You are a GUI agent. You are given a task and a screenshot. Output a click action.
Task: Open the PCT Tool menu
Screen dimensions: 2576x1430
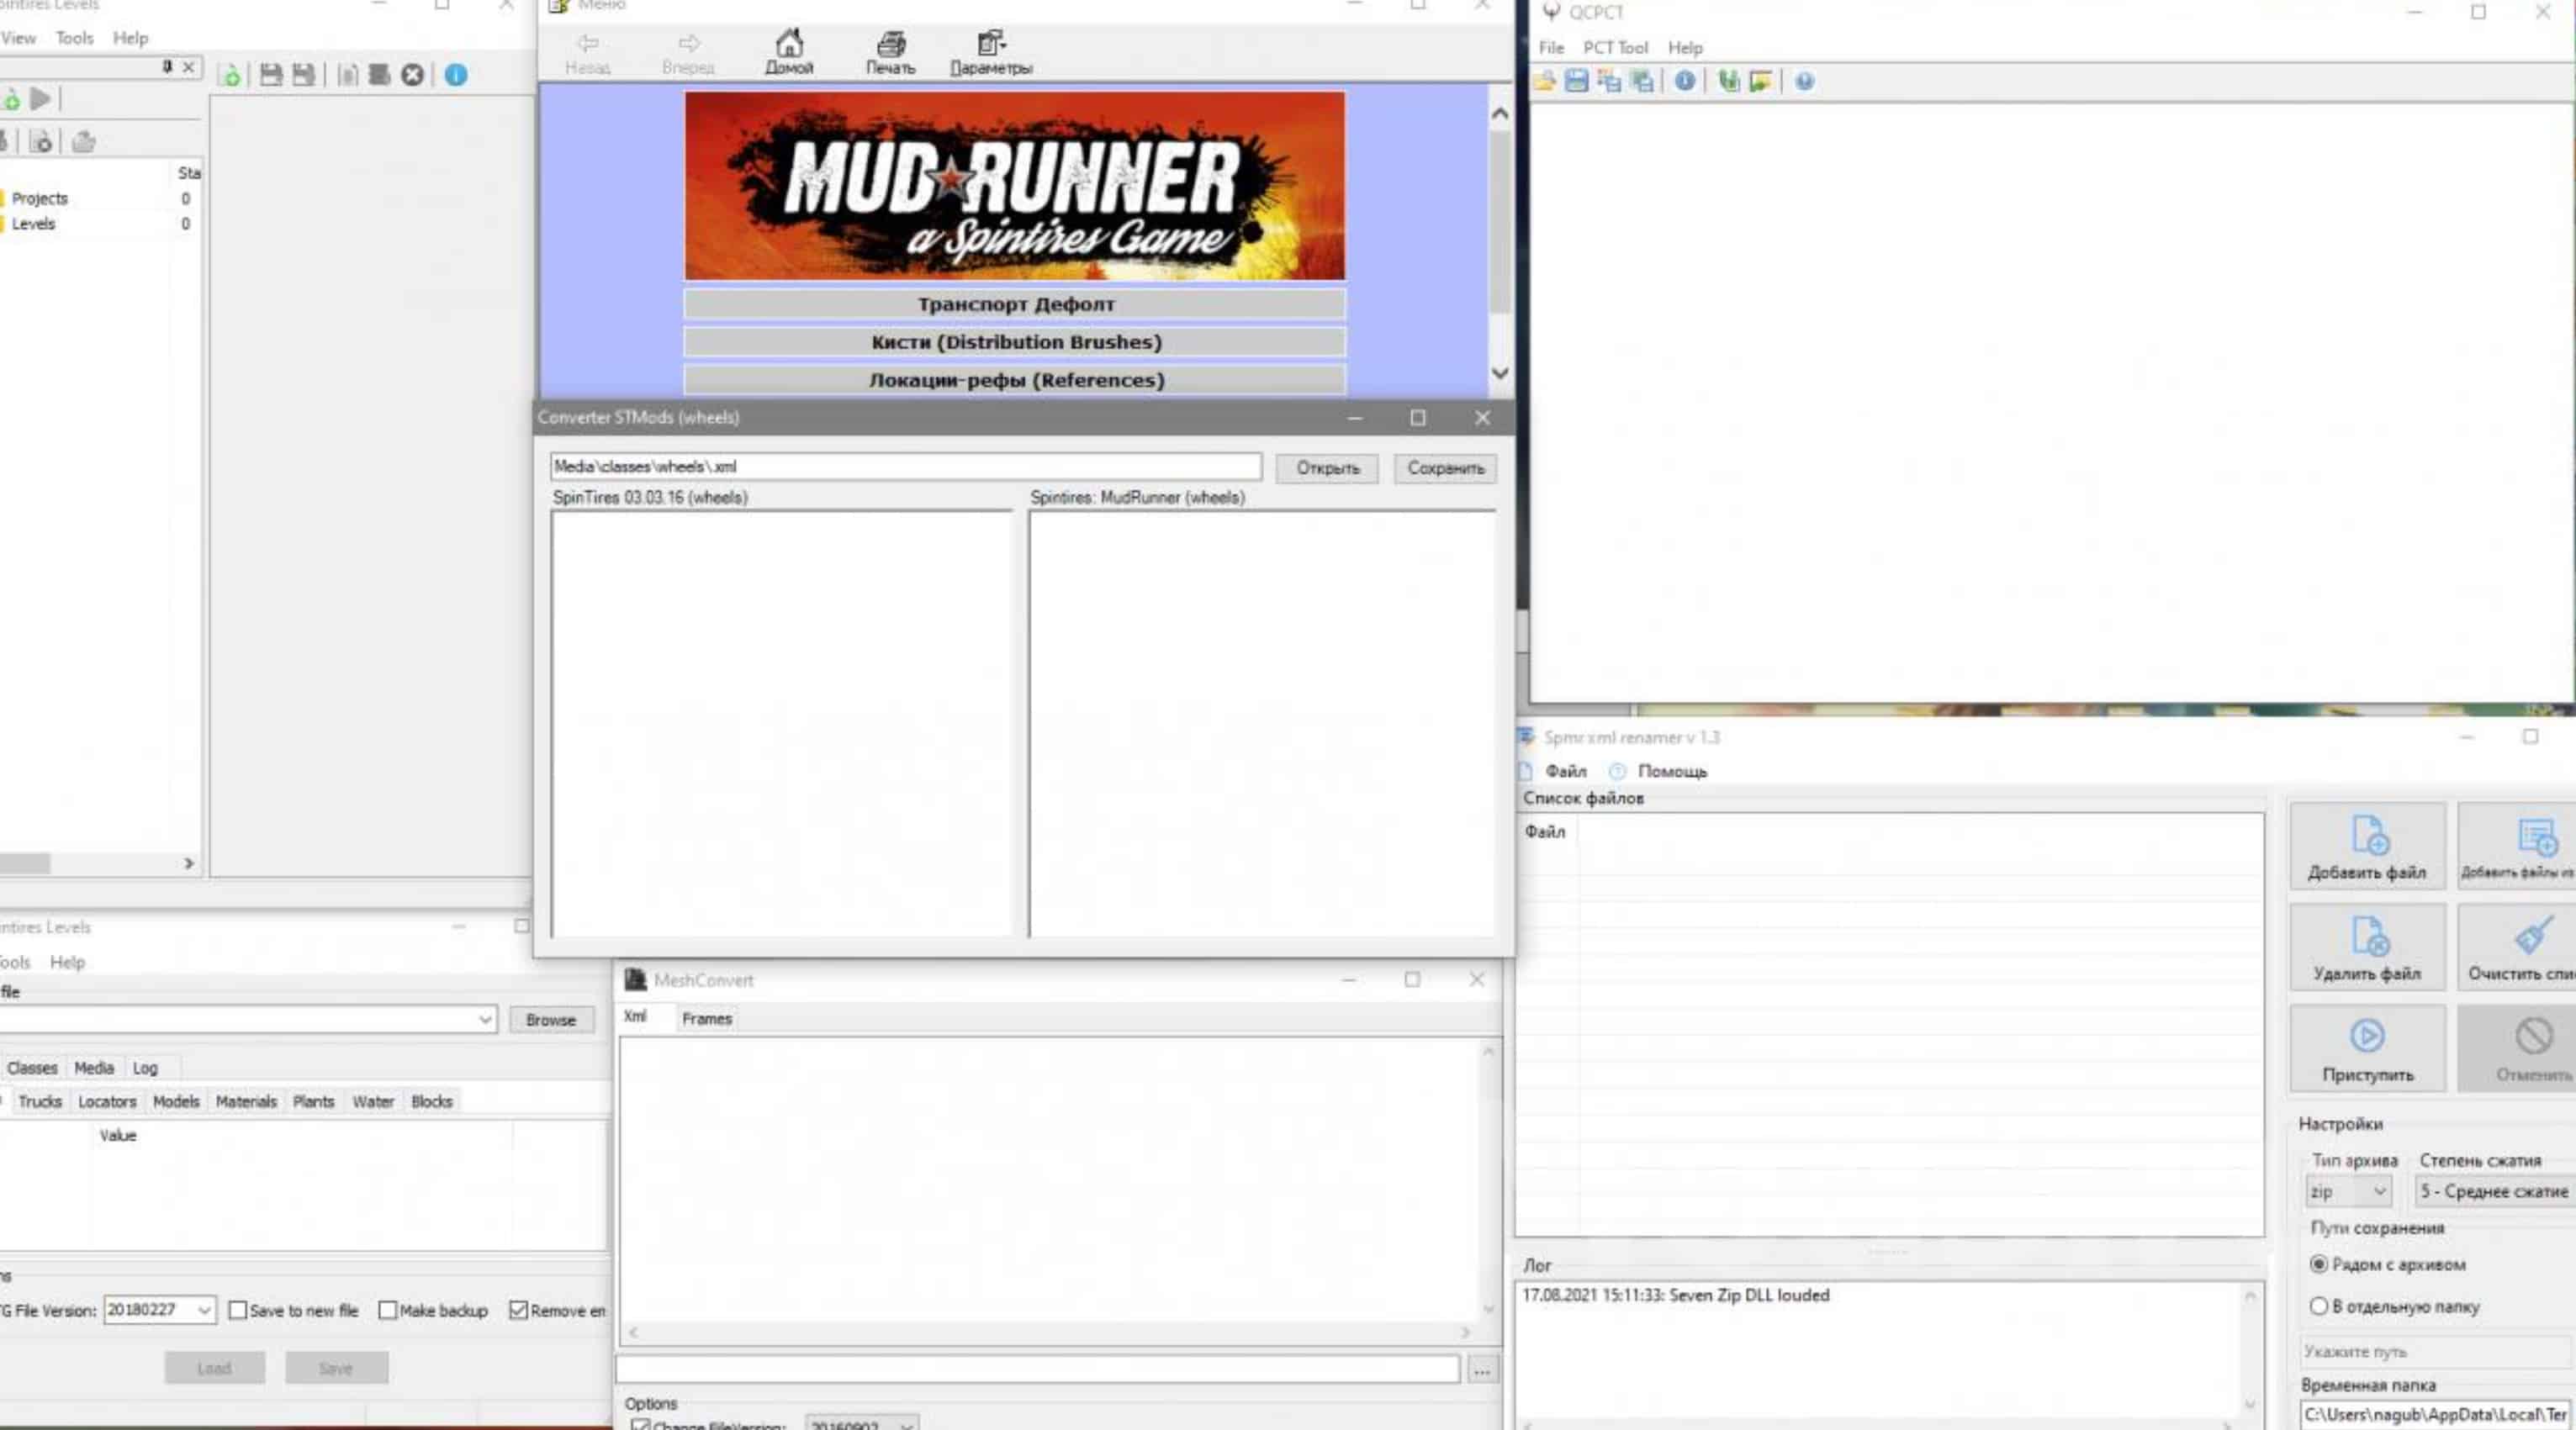[1614, 48]
